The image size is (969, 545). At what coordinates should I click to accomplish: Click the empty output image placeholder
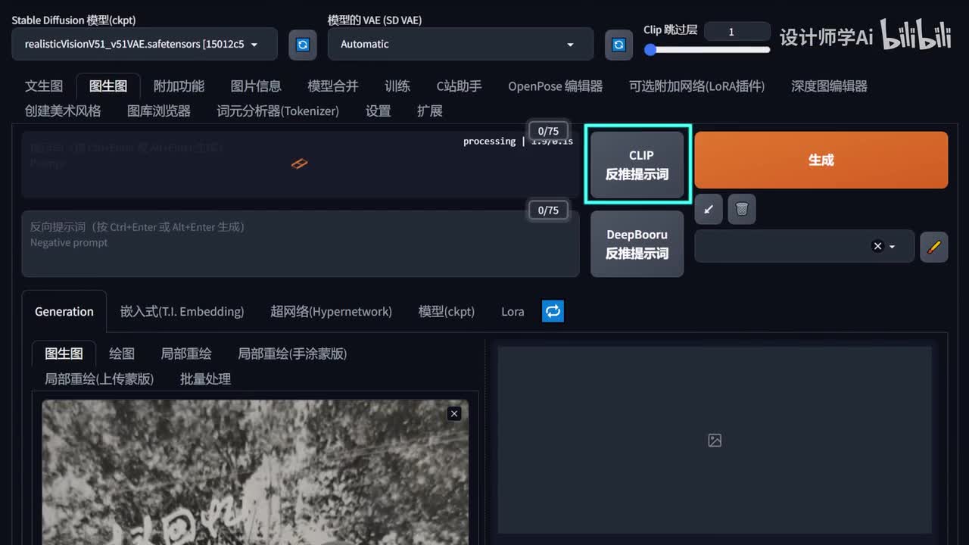(x=714, y=440)
